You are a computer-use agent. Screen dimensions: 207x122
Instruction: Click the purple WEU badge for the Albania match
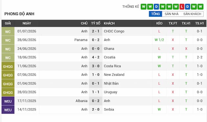tap(8, 101)
